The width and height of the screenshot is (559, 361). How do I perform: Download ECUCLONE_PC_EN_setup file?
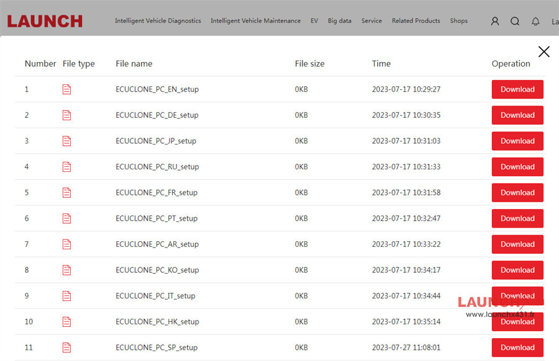coord(517,89)
